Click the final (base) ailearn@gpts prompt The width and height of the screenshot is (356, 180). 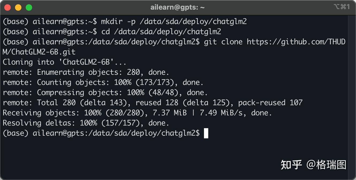(x=101, y=133)
